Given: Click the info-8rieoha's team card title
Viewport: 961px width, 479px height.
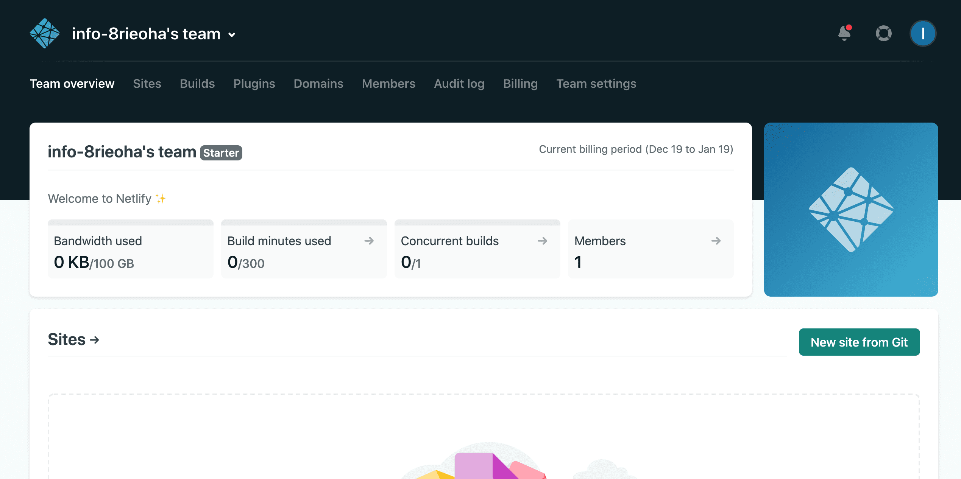Looking at the screenshot, I should (x=122, y=152).
